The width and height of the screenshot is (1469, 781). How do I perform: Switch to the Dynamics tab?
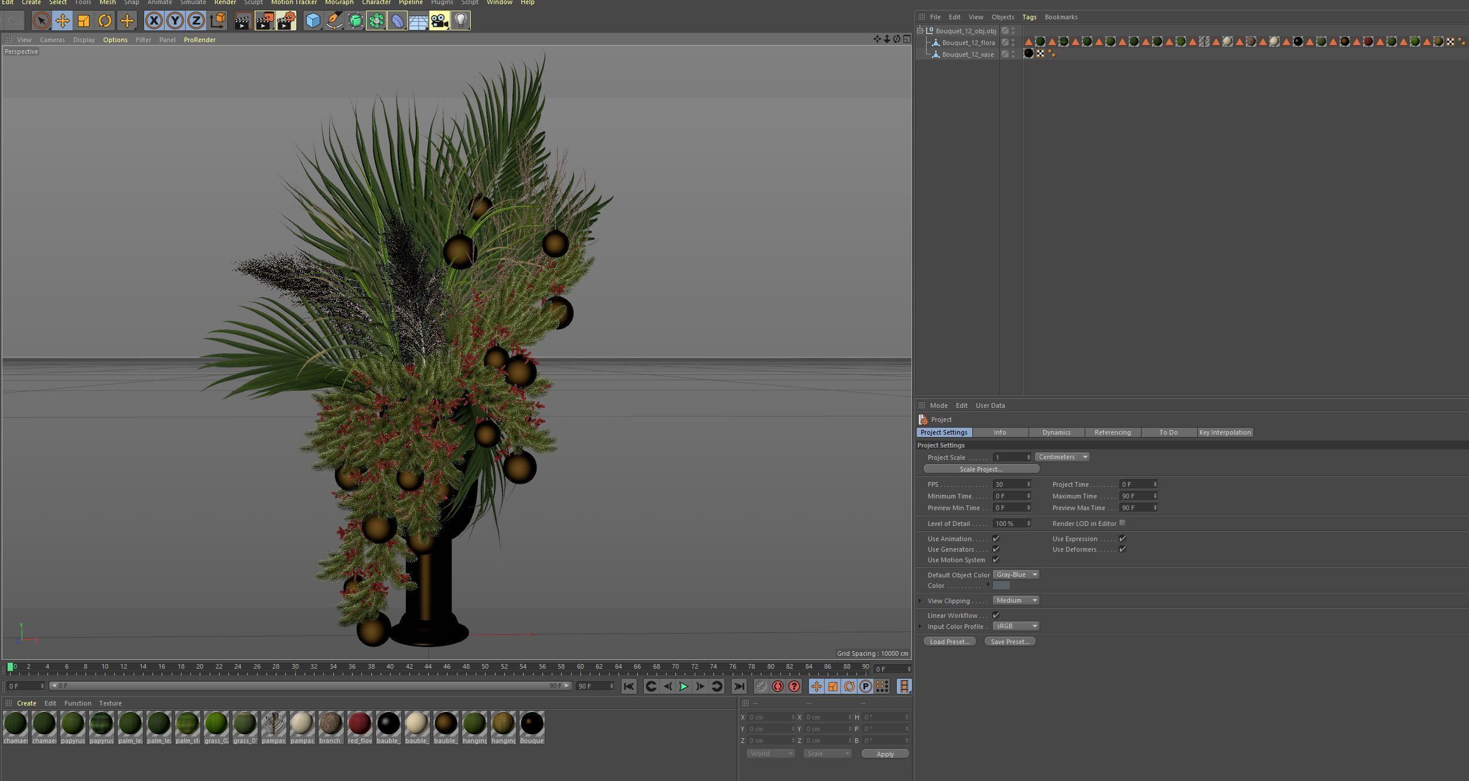click(1056, 432)
